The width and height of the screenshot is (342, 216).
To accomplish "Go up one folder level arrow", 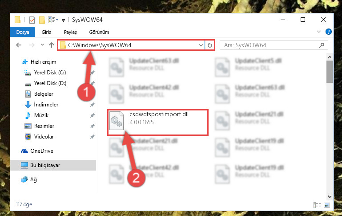I will coord(52,45).
